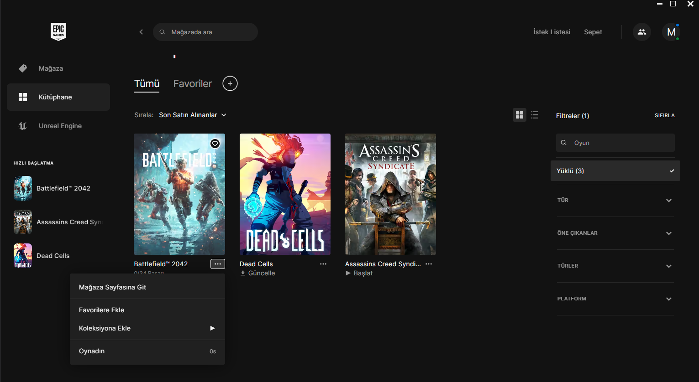Click the Unreal Engine logo icon

[x=23, y=126]
